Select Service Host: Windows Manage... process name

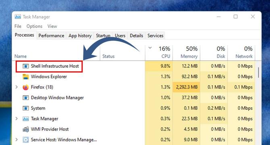coord(64,140)
